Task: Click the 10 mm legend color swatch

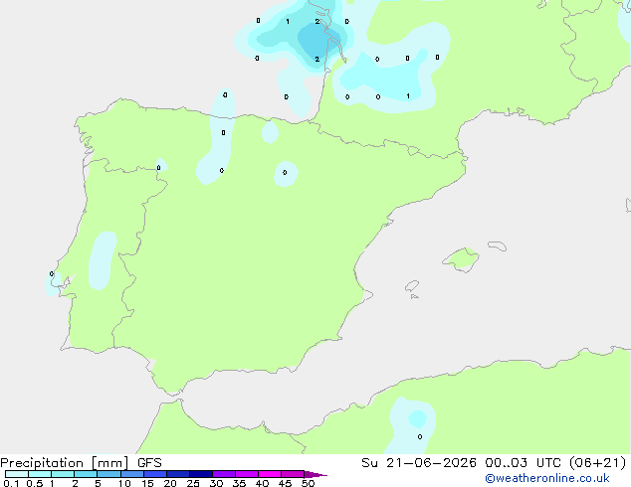Action: (x=131, y=474)
